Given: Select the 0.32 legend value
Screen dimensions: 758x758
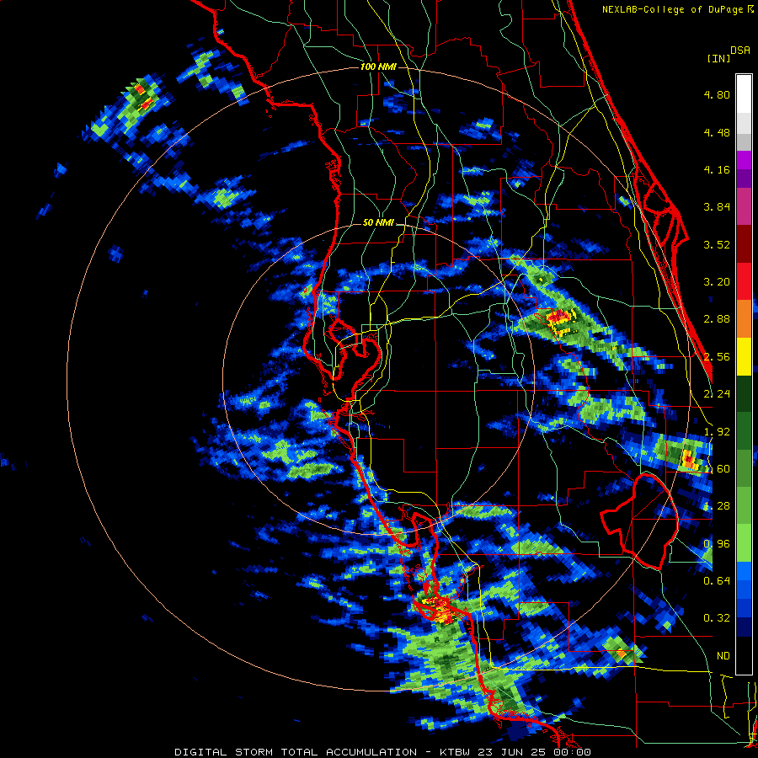Looking at the screenshot, I should click(717, 618).
